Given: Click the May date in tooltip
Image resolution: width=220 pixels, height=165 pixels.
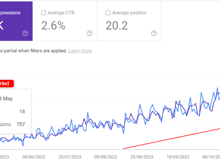Looking at the screenshot, I should point(6,99).
